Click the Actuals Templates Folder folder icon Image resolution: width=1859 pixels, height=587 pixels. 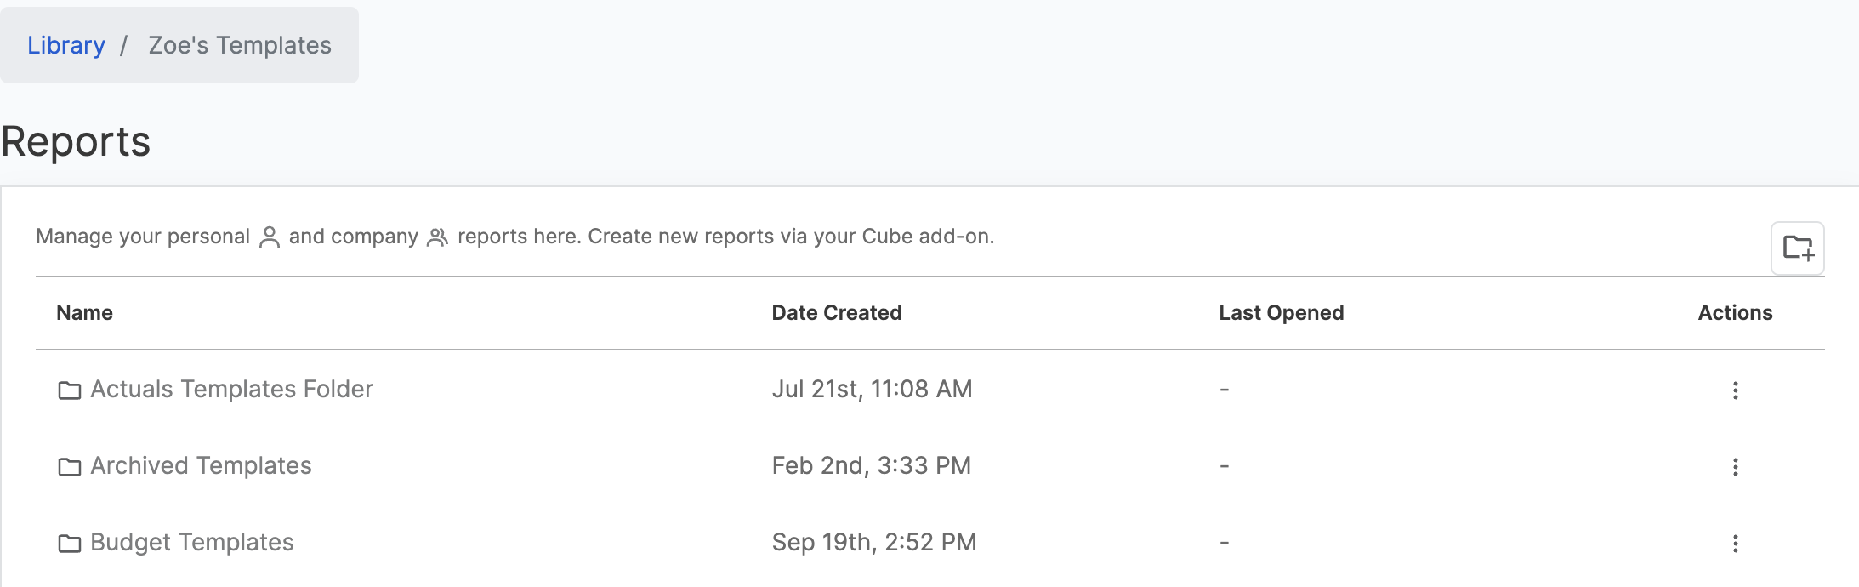70,390
